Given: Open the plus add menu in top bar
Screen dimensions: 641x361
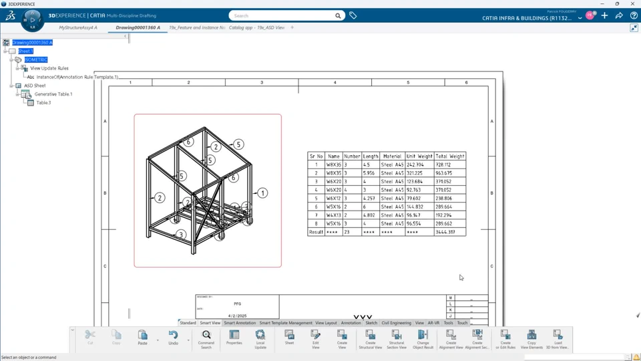Looking at the screenshot, I should (605, 15).
